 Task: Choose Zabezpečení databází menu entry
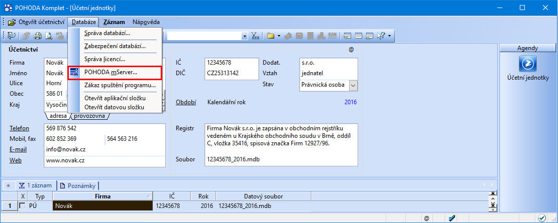(x=115, y=46)
